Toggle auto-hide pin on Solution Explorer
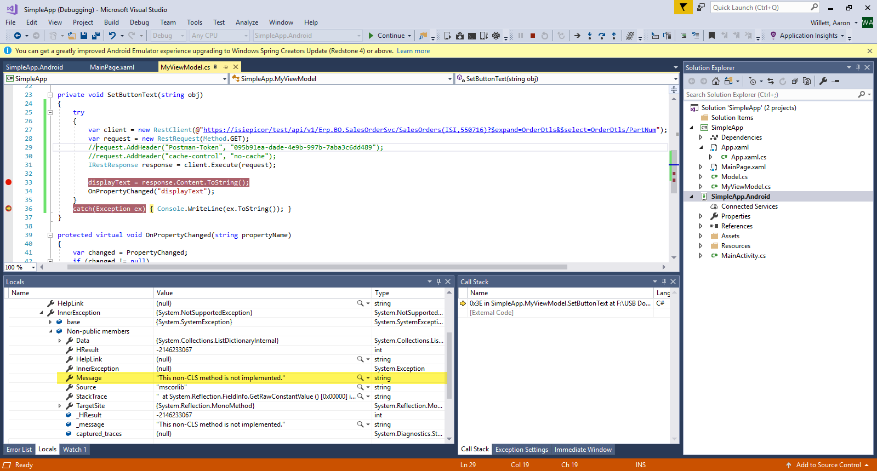 coord(858,67)
